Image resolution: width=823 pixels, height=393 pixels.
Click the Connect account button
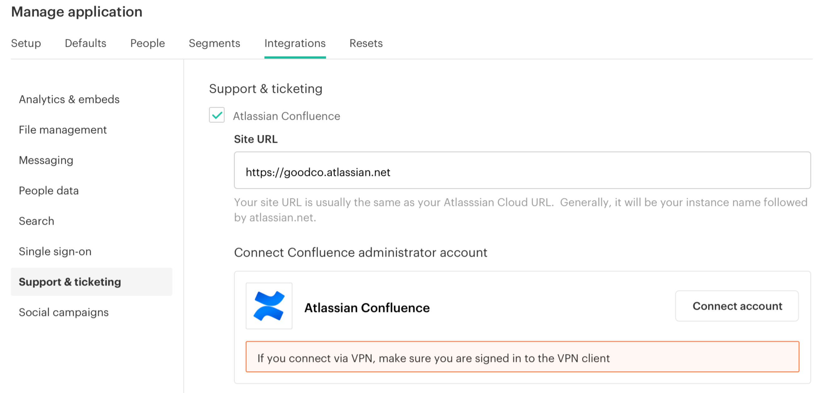[x=737, y=306]
